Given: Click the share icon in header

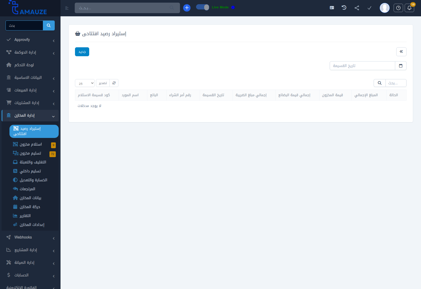Looking at the screenshot, I should click(x=357, y=8).
